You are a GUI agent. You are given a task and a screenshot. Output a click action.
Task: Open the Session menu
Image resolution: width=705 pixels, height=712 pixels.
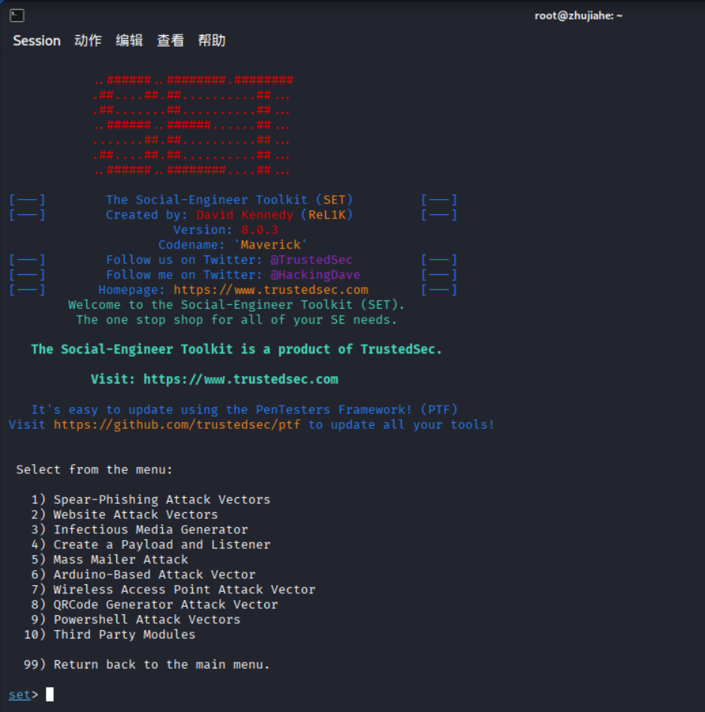click(x=37, y=41)
